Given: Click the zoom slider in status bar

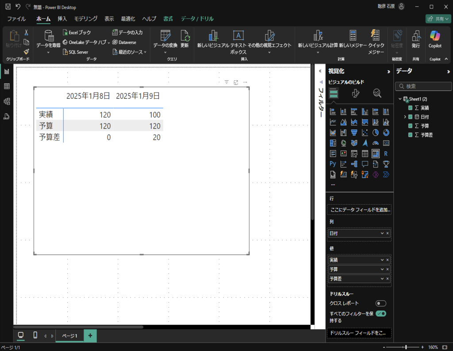Looking at the screenshot, I should click(x=406, y=347).
